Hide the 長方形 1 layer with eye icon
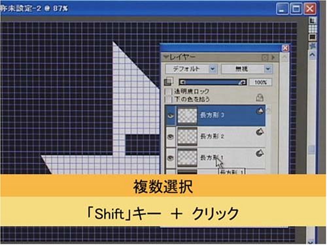This screenshot has height=245, width=327. (171, 158)
